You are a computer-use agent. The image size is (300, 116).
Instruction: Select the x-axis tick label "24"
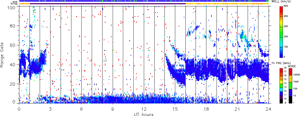coord(269,109)
